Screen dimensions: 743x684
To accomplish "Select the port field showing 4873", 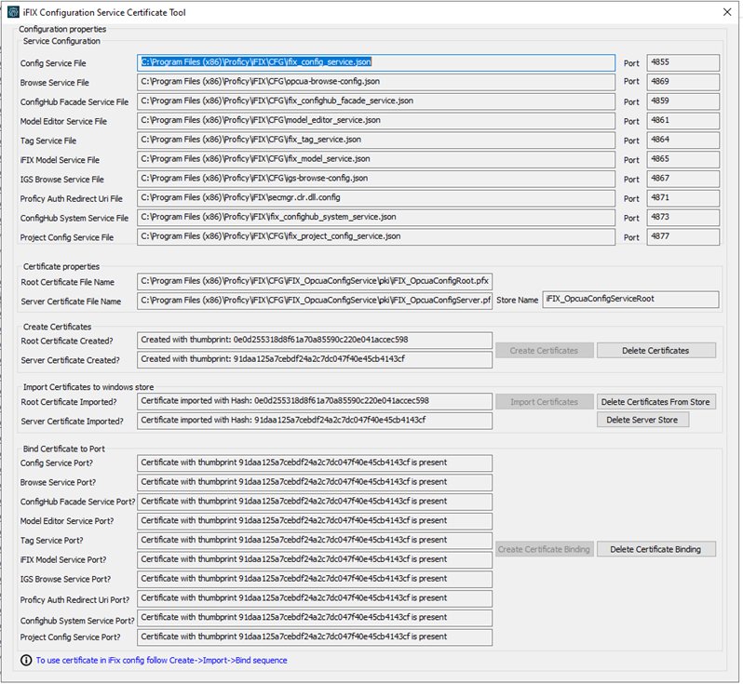I will coord(682,218).
